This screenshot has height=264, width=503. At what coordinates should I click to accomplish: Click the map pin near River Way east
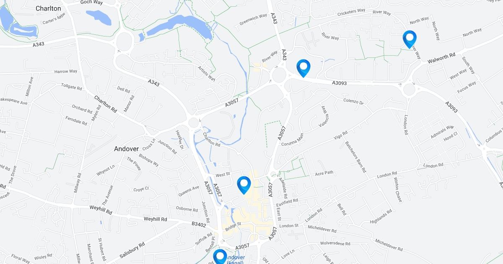pos(410,39)
